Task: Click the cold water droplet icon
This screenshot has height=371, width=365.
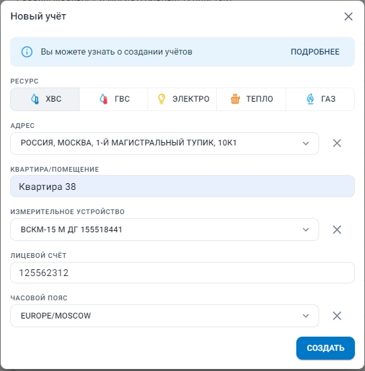Action: coord(35,99)
